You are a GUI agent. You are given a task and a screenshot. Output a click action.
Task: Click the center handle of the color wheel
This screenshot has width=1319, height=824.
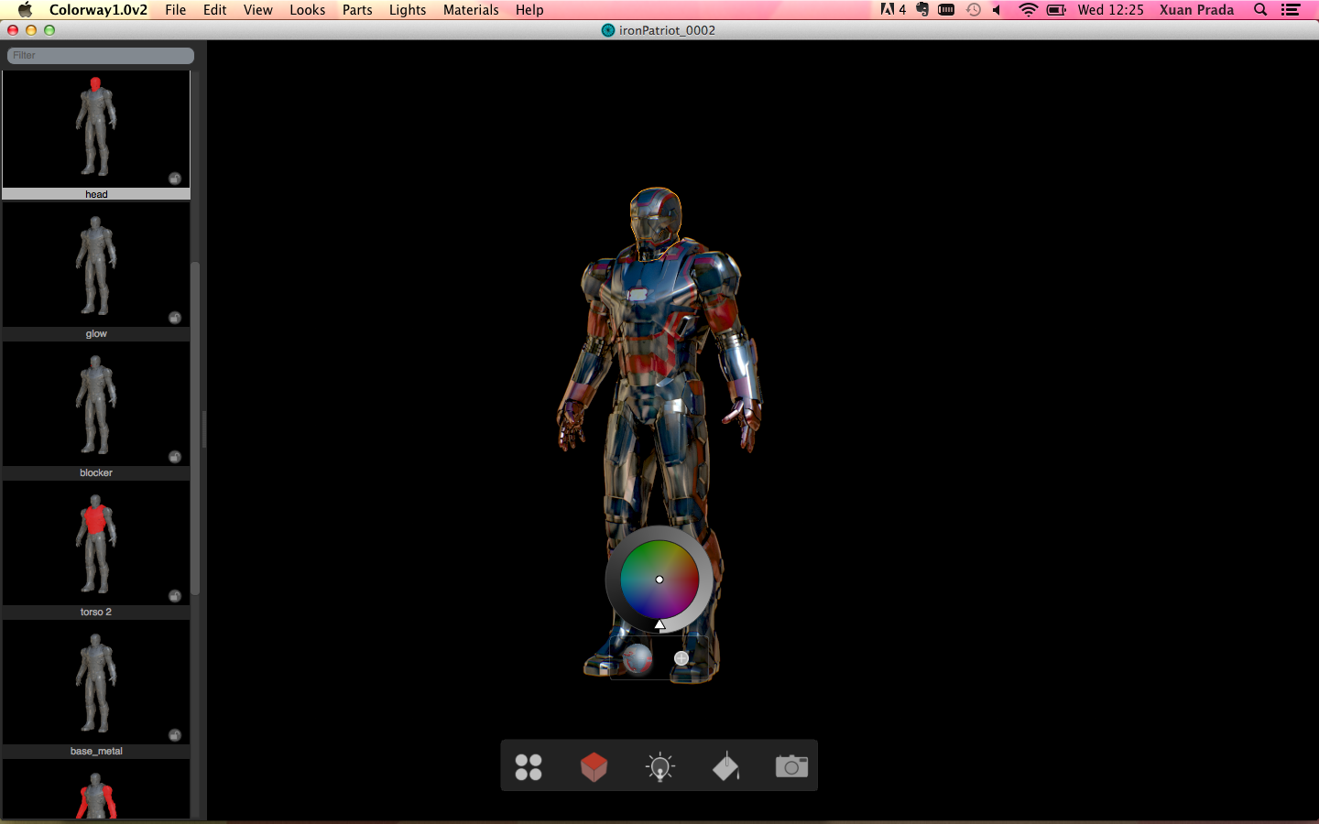659,580
